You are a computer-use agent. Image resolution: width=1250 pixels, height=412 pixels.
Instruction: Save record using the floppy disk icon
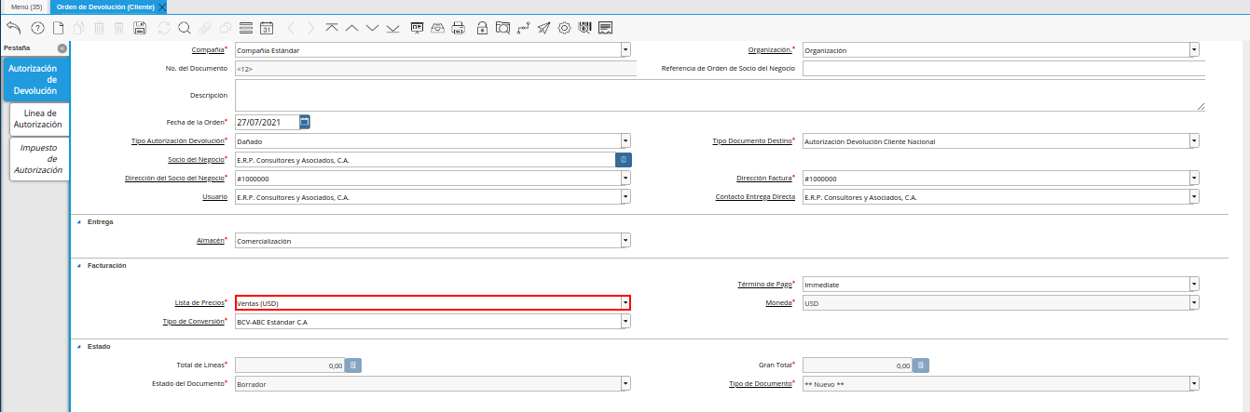point(140,28)
